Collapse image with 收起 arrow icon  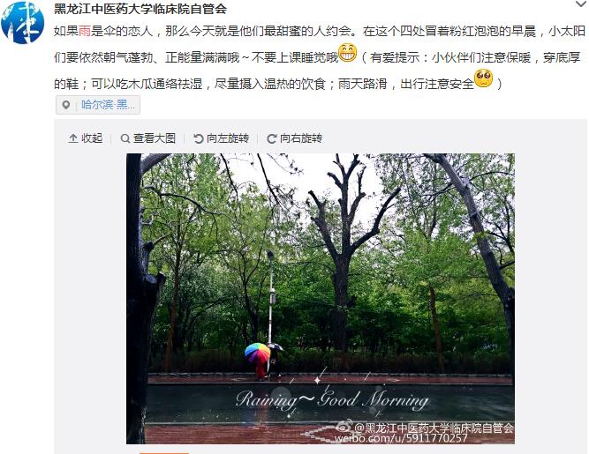73,138
